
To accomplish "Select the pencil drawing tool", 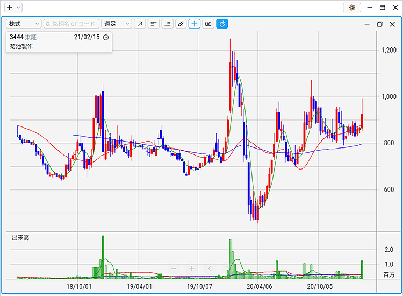I will point(181,24).
